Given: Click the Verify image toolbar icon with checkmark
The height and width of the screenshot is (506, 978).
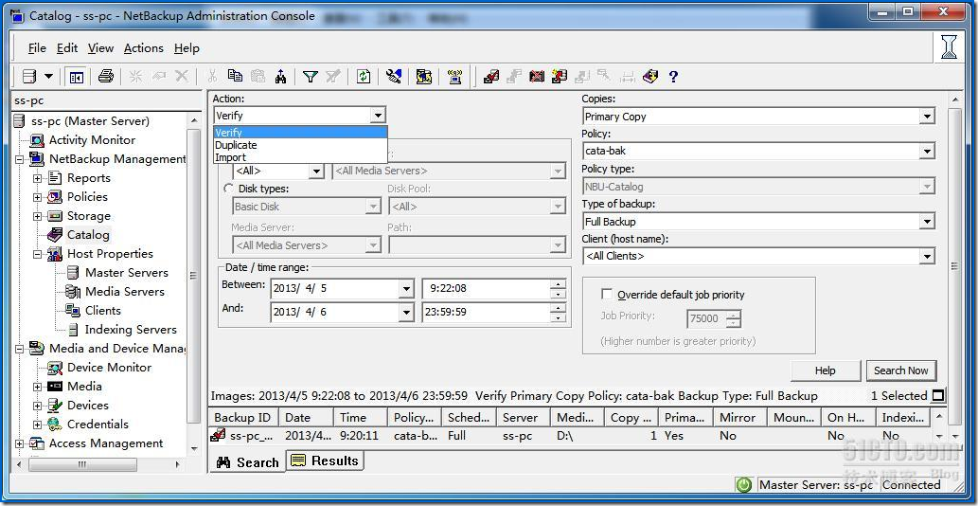Looking at the screenshot, I should tap(491, 77).
